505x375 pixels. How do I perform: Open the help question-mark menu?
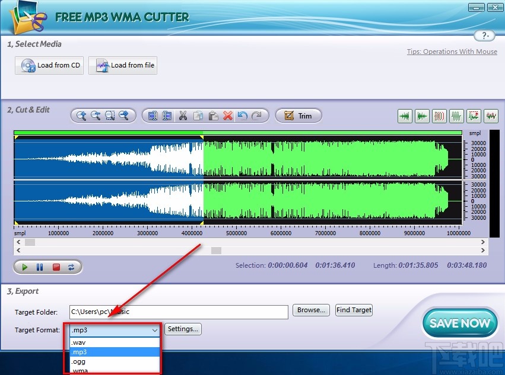(x=485, y=36)
